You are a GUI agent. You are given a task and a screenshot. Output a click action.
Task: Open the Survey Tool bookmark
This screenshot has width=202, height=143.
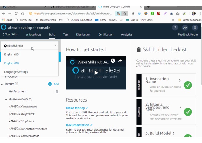pyautogui.click(x=24, y=20)
